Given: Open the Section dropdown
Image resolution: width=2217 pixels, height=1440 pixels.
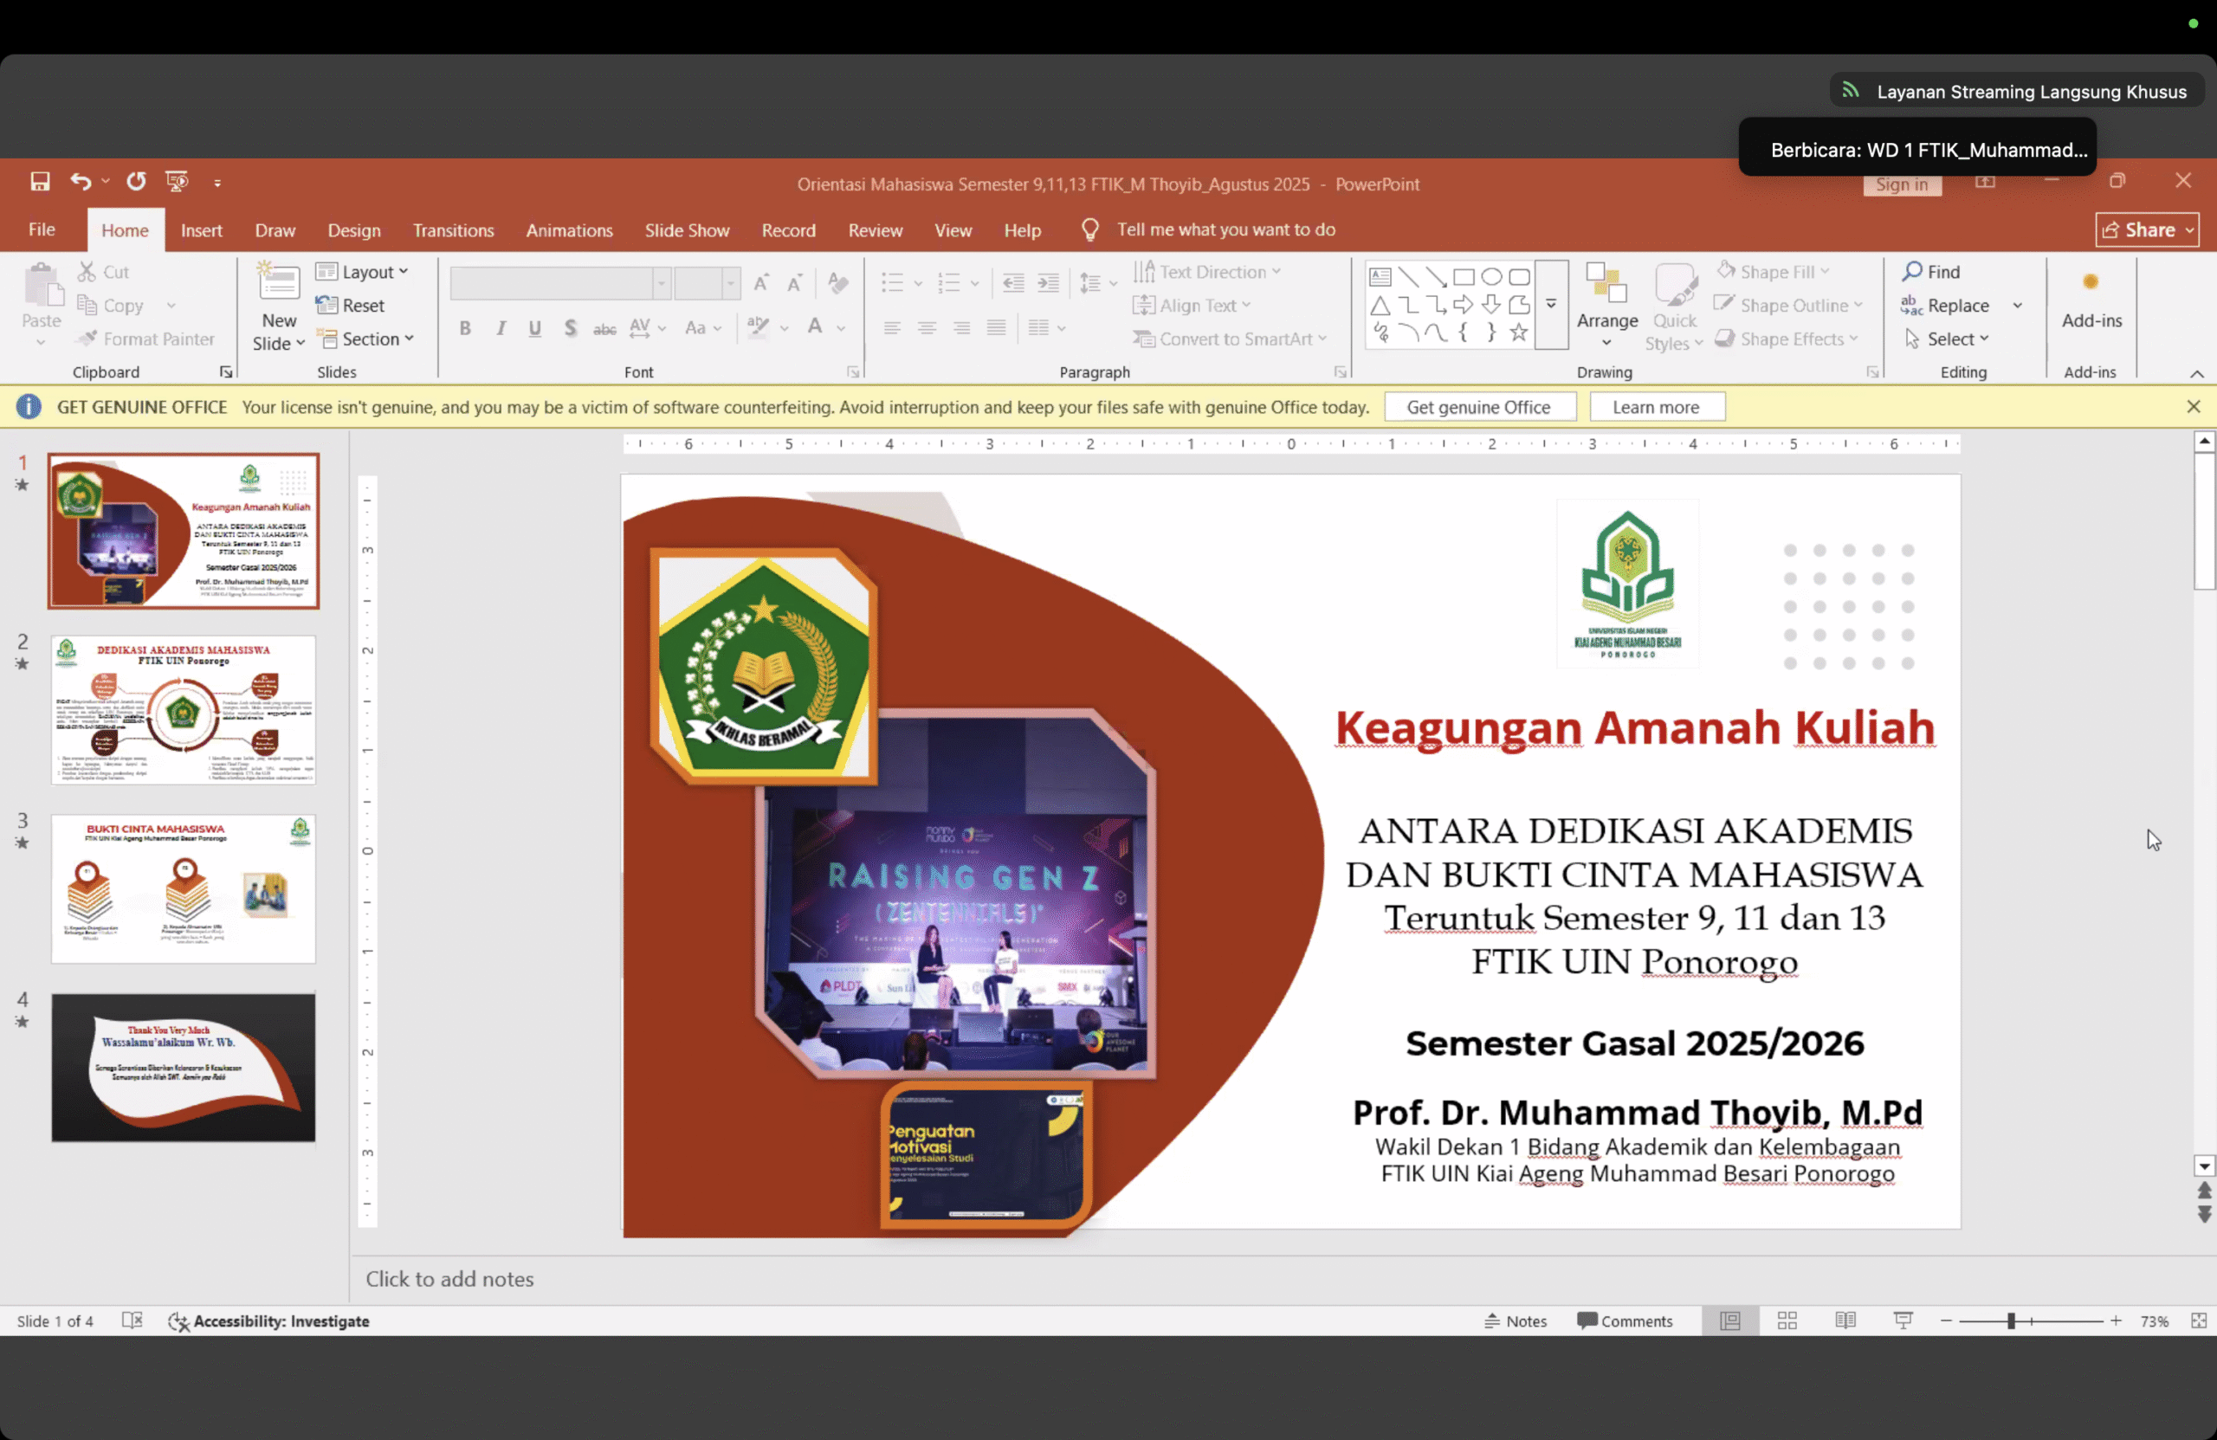Looking at the screenshot, I should pyautogui.click(x=365, y=339).
